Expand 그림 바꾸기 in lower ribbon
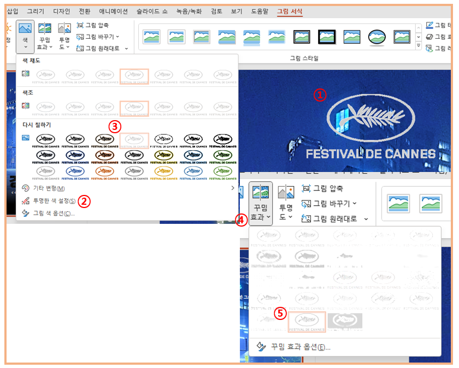 coord(329,204)
